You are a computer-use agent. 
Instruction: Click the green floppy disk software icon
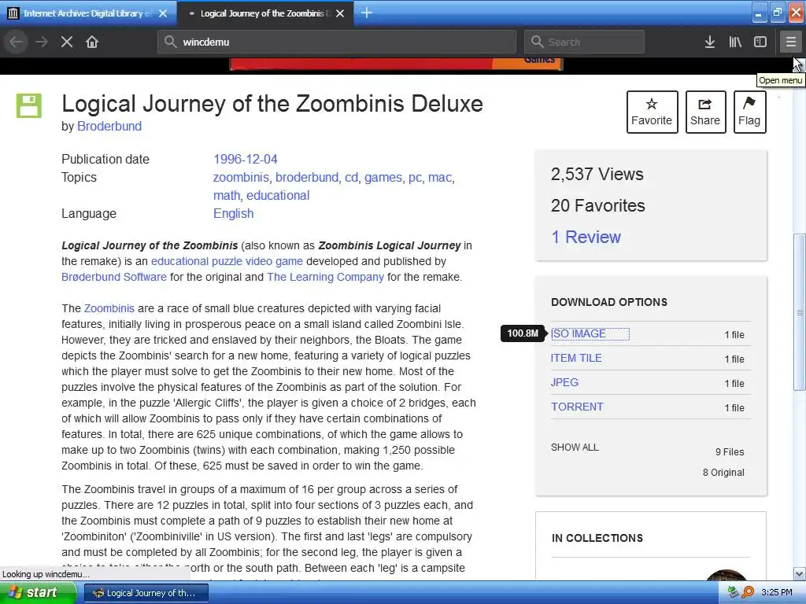tap(29, 105)
